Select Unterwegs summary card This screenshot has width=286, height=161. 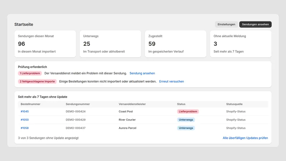pyautogui.click(x=110, y=44)
